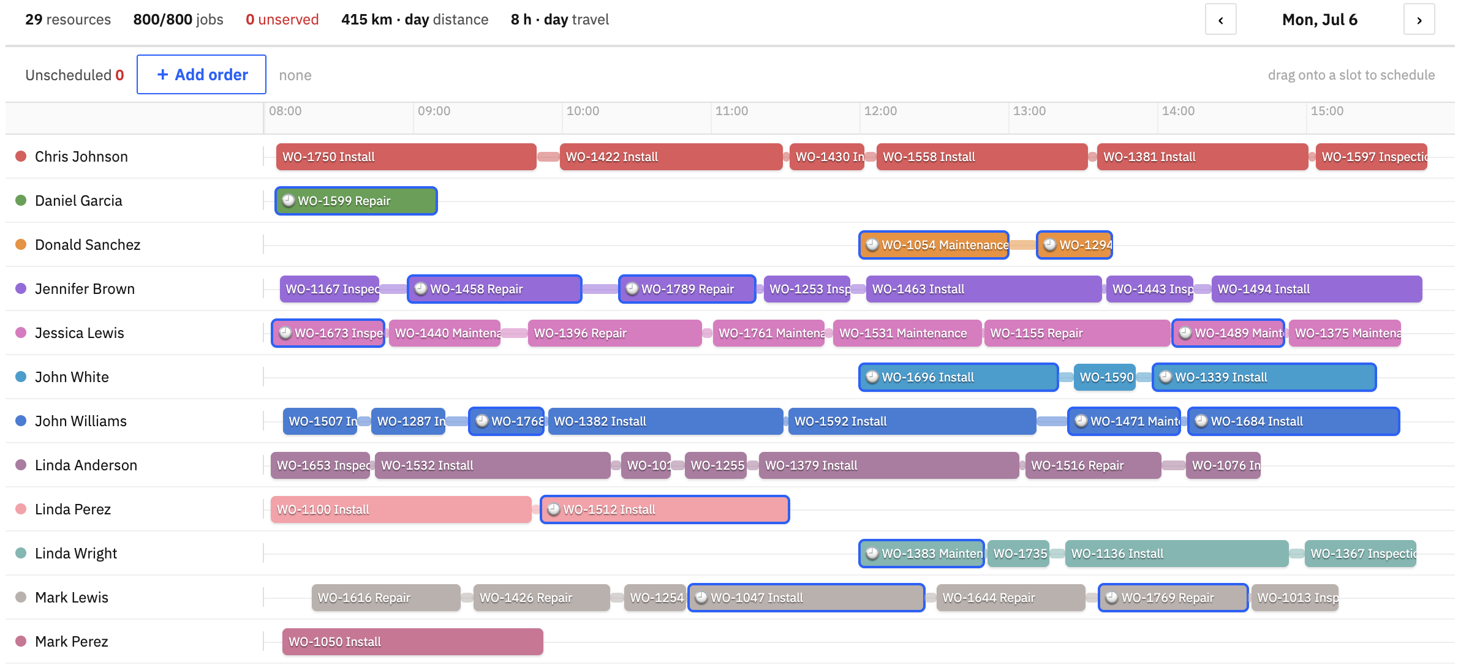This screenshot has width=1469, height=665.
Task: Click Donald Sanchez's orange color dot
Action: point(21,244)
